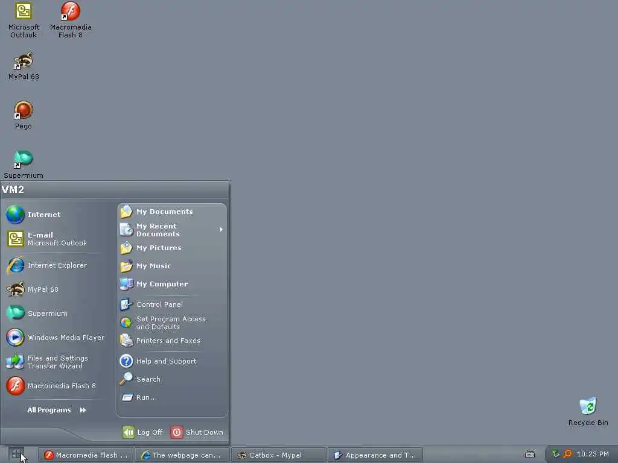The width and height of the screenshot is (618, 463).
Task: Open the Run... dialog
Action: (172, 397)
